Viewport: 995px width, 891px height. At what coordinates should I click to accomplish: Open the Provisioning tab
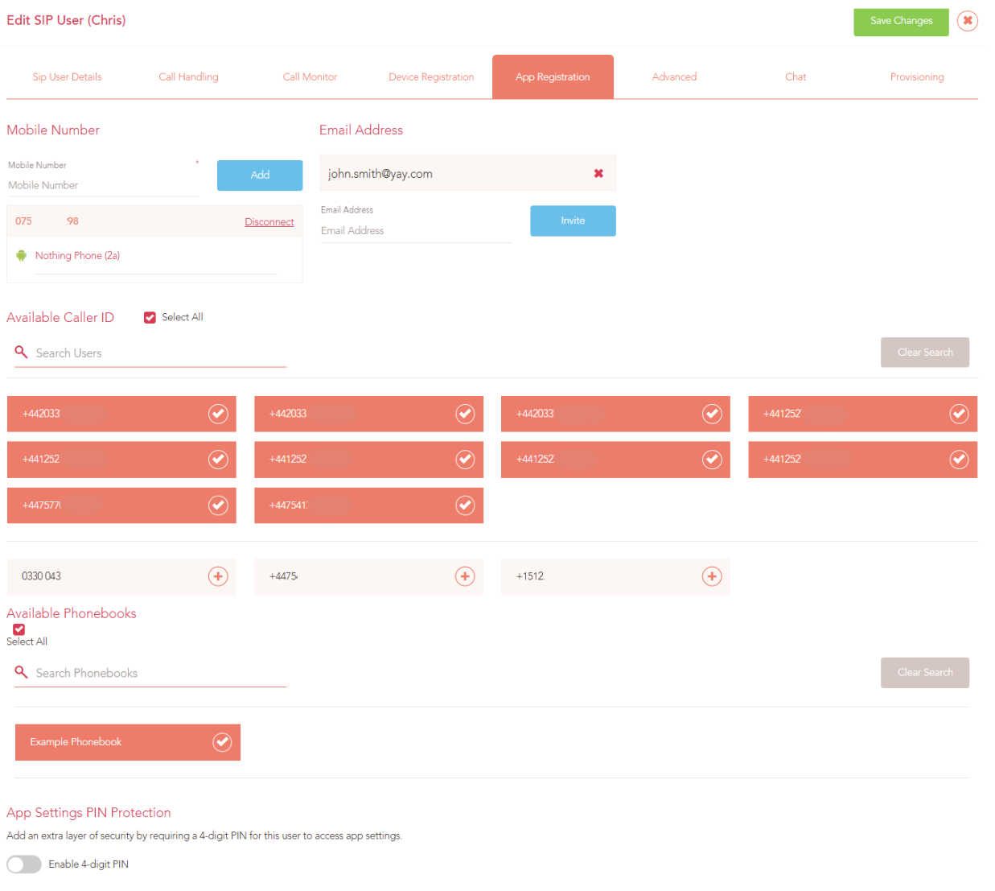tap(917, 77)
